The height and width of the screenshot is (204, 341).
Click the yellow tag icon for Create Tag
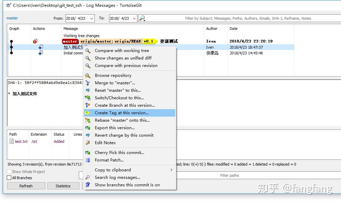coord(87,113)
